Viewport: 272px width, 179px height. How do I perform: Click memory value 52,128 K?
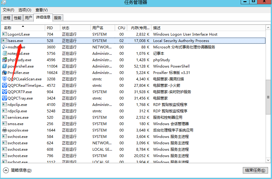(x=142, y=66)
